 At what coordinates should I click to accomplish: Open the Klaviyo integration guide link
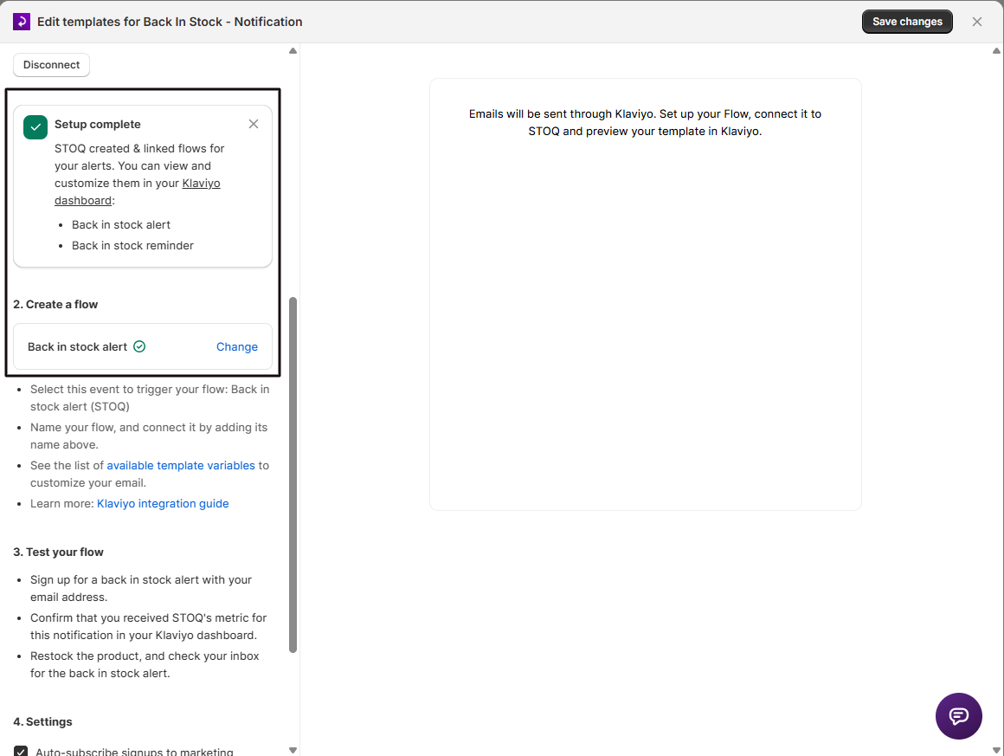point(163,504)
